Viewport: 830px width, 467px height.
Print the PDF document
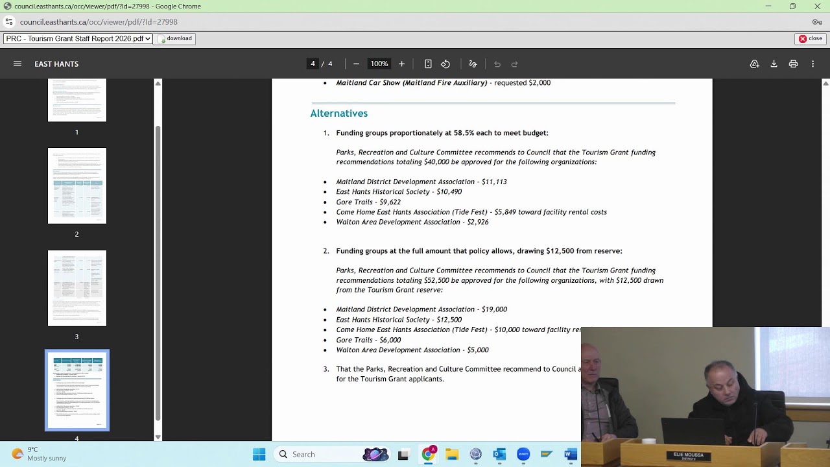(793, 64)
